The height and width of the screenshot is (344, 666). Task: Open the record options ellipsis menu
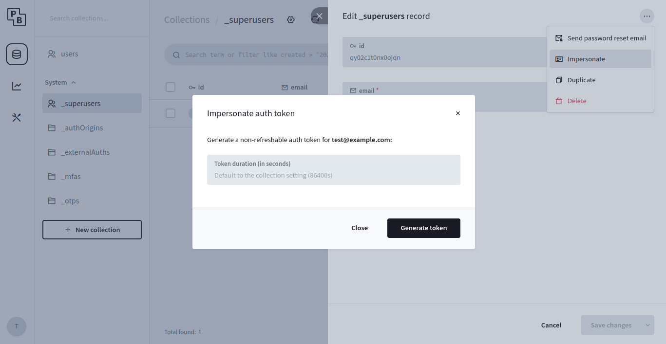647,16
